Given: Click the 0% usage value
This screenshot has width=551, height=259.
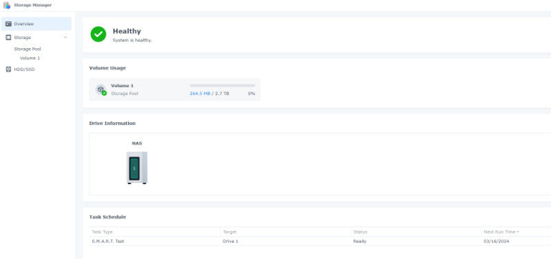Looking at the screenshot, I should pyautogui.click(x=251, y=93).
